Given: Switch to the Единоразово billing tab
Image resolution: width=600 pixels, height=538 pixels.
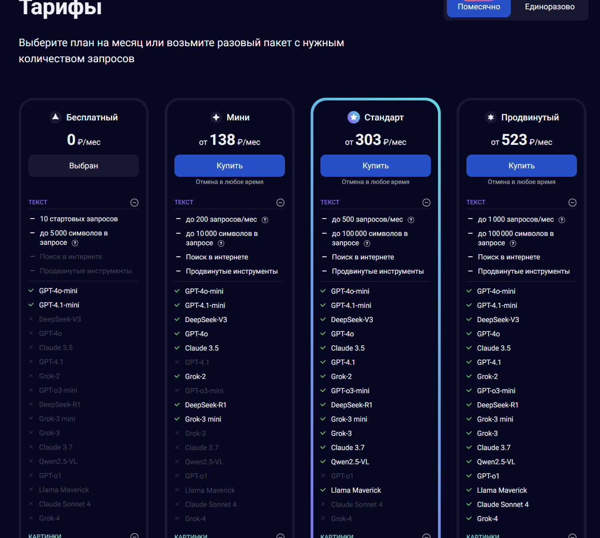Looking at the screenshot, I should pos(549,8).
